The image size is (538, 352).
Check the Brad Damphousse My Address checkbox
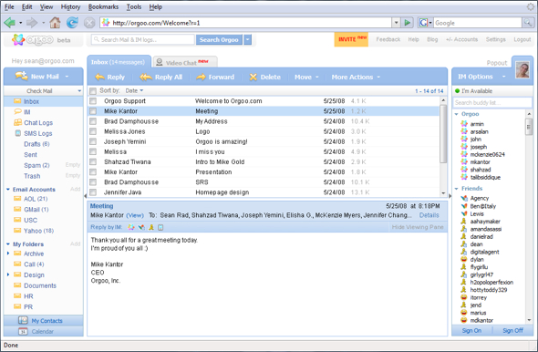(x=93, y=121)
